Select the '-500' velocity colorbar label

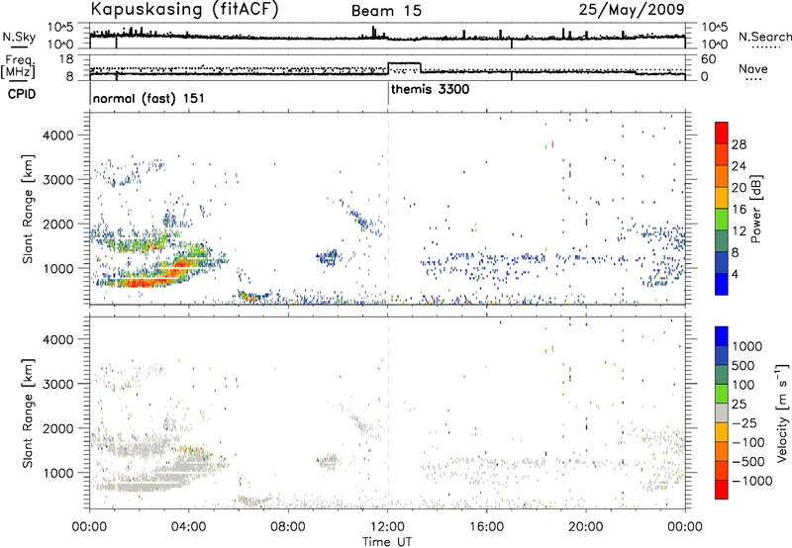click(748, 462)
